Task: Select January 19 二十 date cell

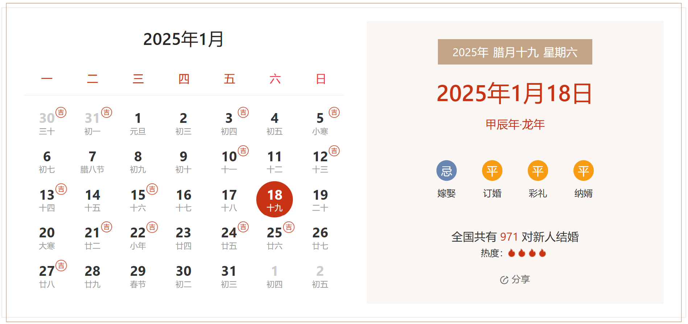Action: pos(320,200)
